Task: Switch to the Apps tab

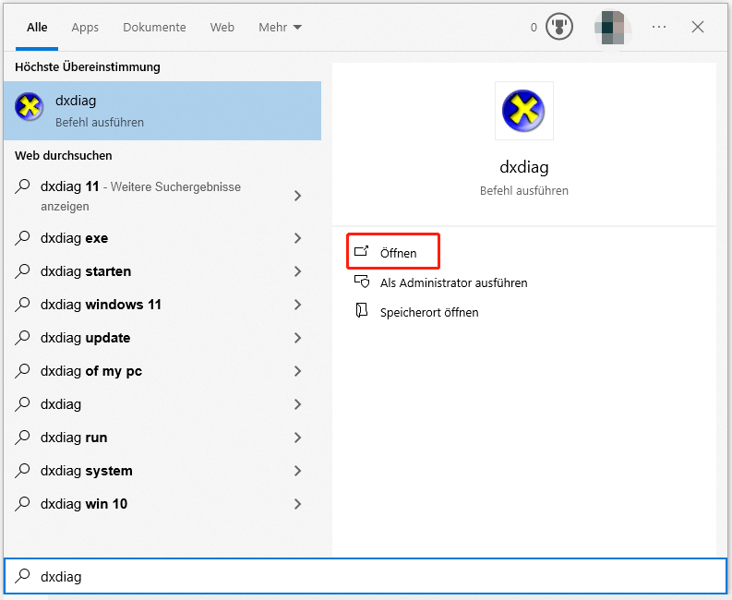Action: tap(85, 28)
